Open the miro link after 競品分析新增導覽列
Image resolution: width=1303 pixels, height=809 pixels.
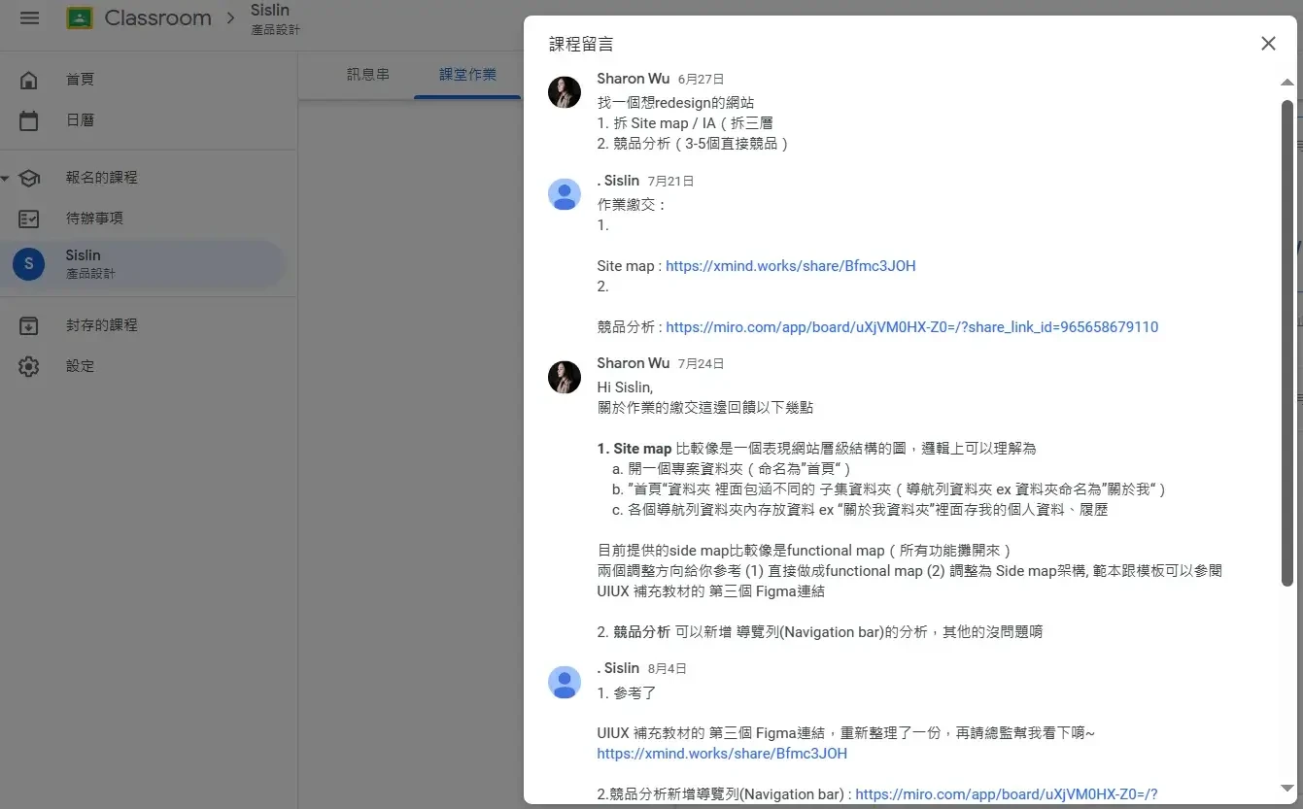coord(1006,794)
